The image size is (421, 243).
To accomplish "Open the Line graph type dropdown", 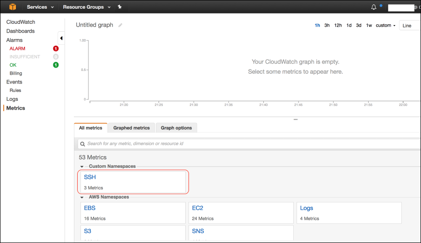I will 410,26.
